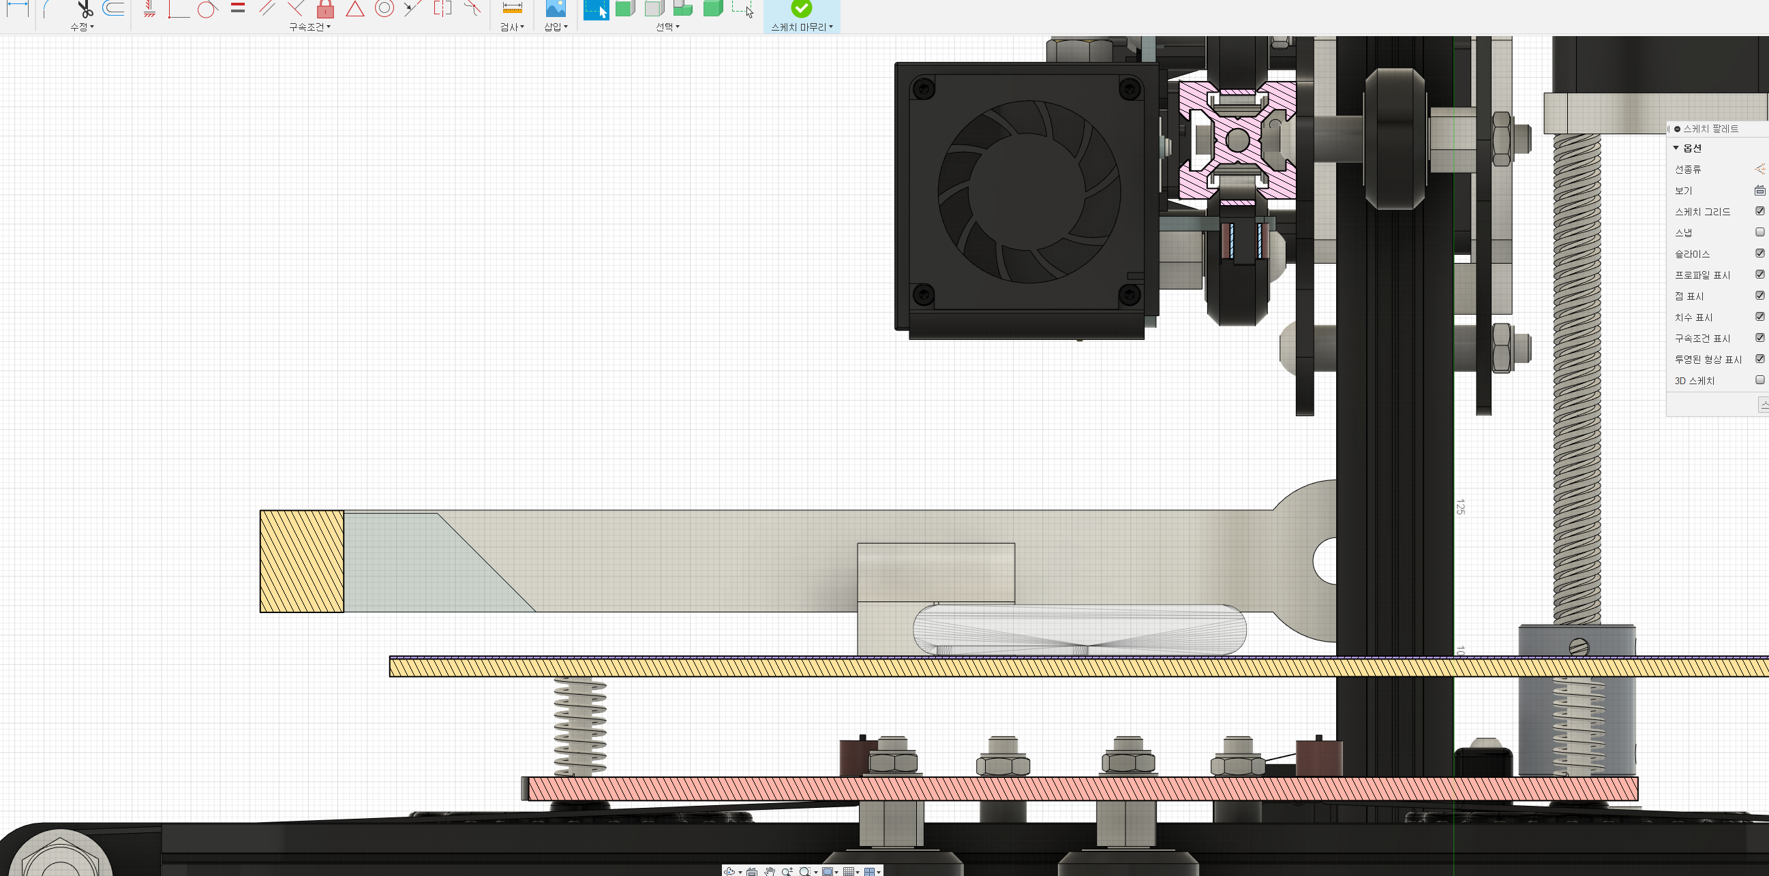Toggle the 3D 스케치 checkbox

[x=1759, y=380]
